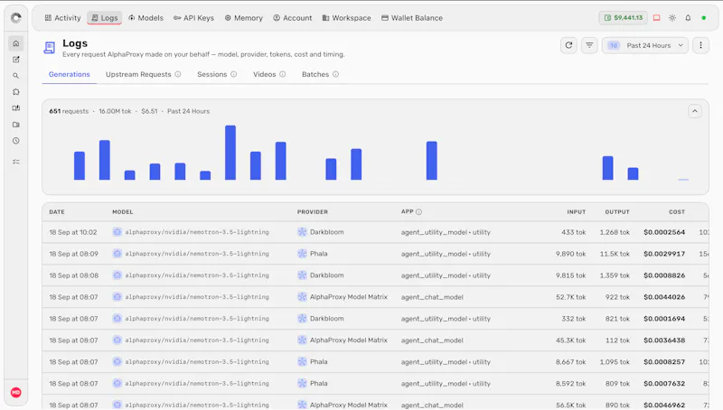This screenshot has width=723, height=410.
Task: Open the MD user avatar
Action: (16, 393)
